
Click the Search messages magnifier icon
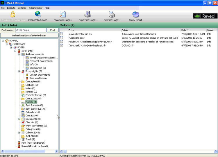(x=63, y=14)
